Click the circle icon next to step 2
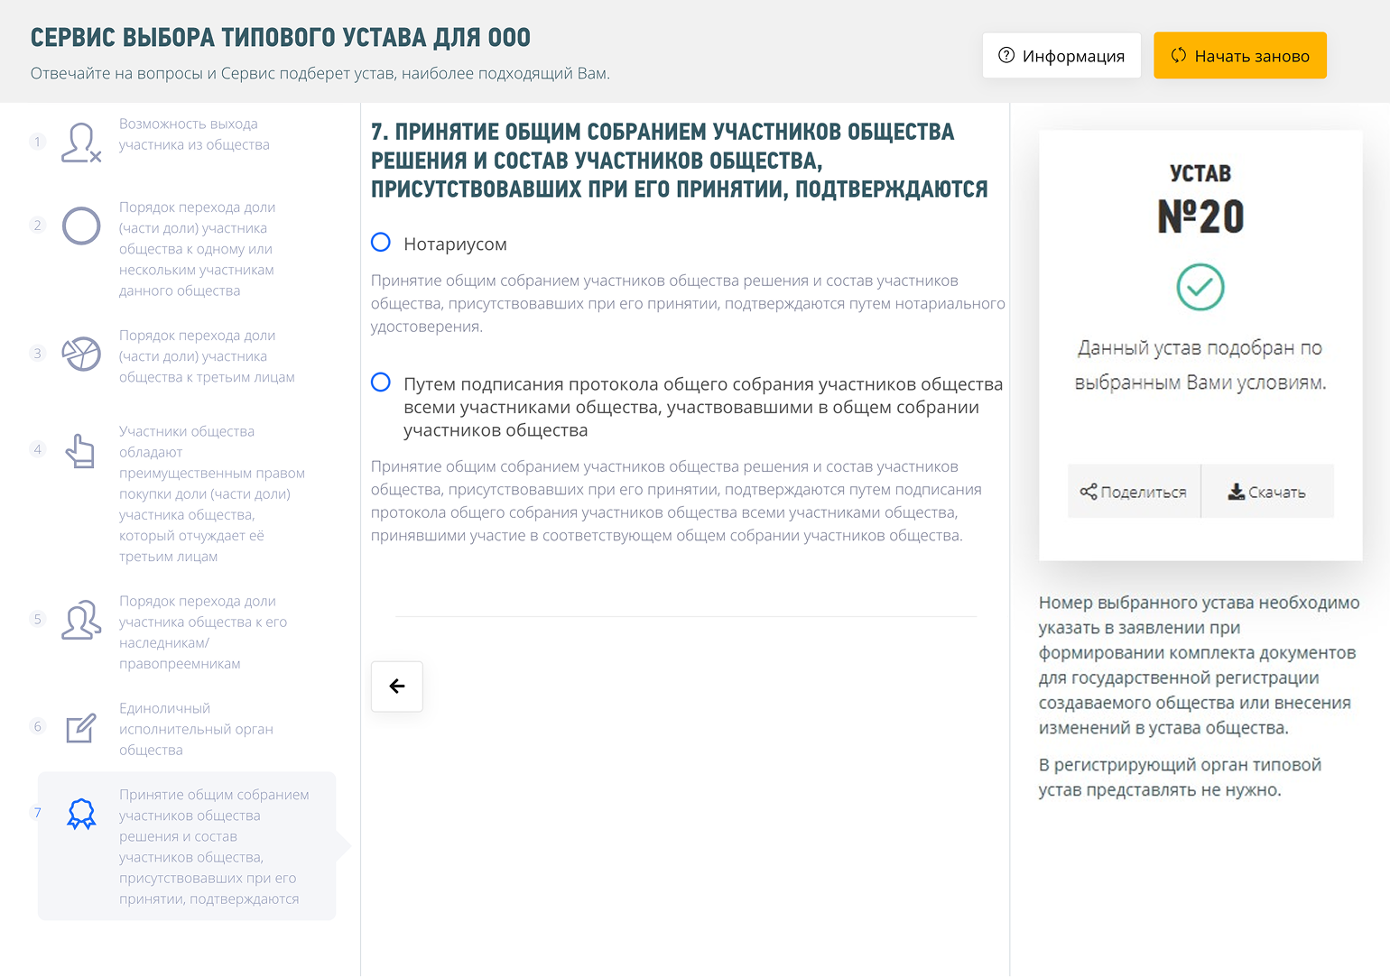Image resolution: width=1390 pixels, height=977 pixels. (81, 226)
